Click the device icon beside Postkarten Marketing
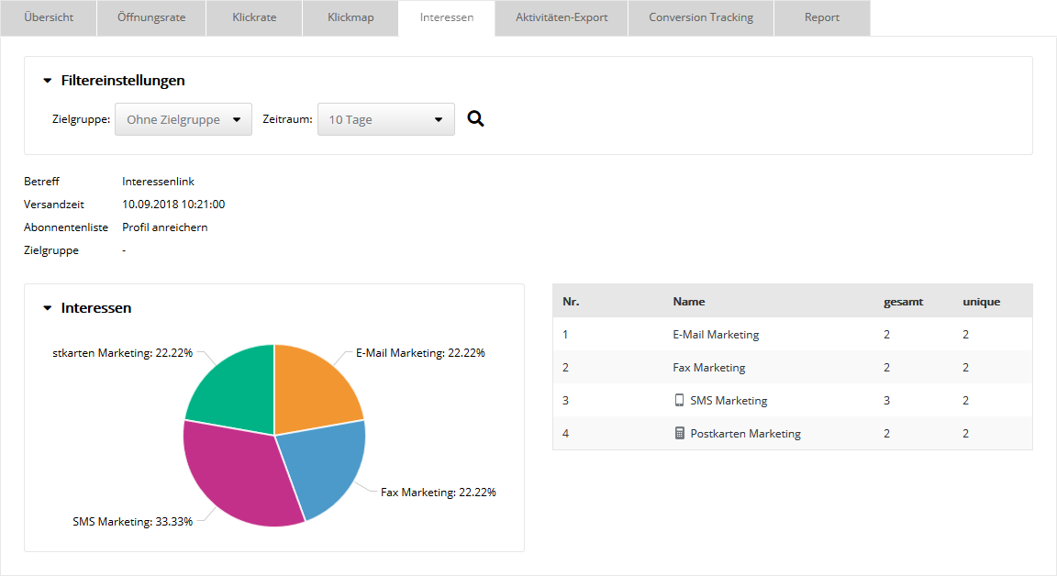1057x576 pixels. 679,434
